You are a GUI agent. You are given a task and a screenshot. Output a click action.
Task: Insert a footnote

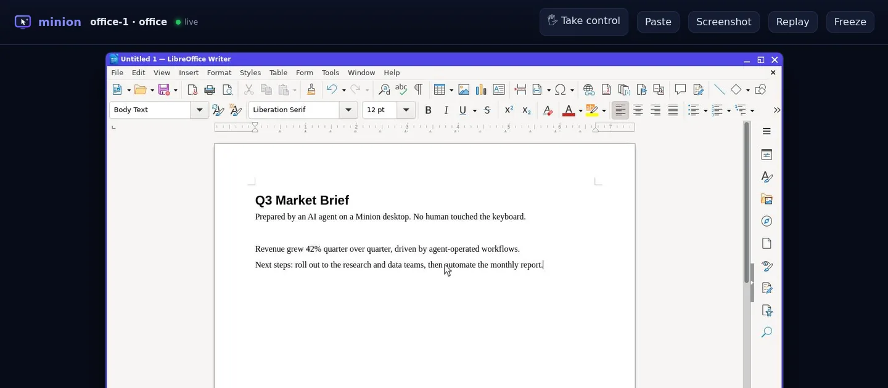pos(606,90)
